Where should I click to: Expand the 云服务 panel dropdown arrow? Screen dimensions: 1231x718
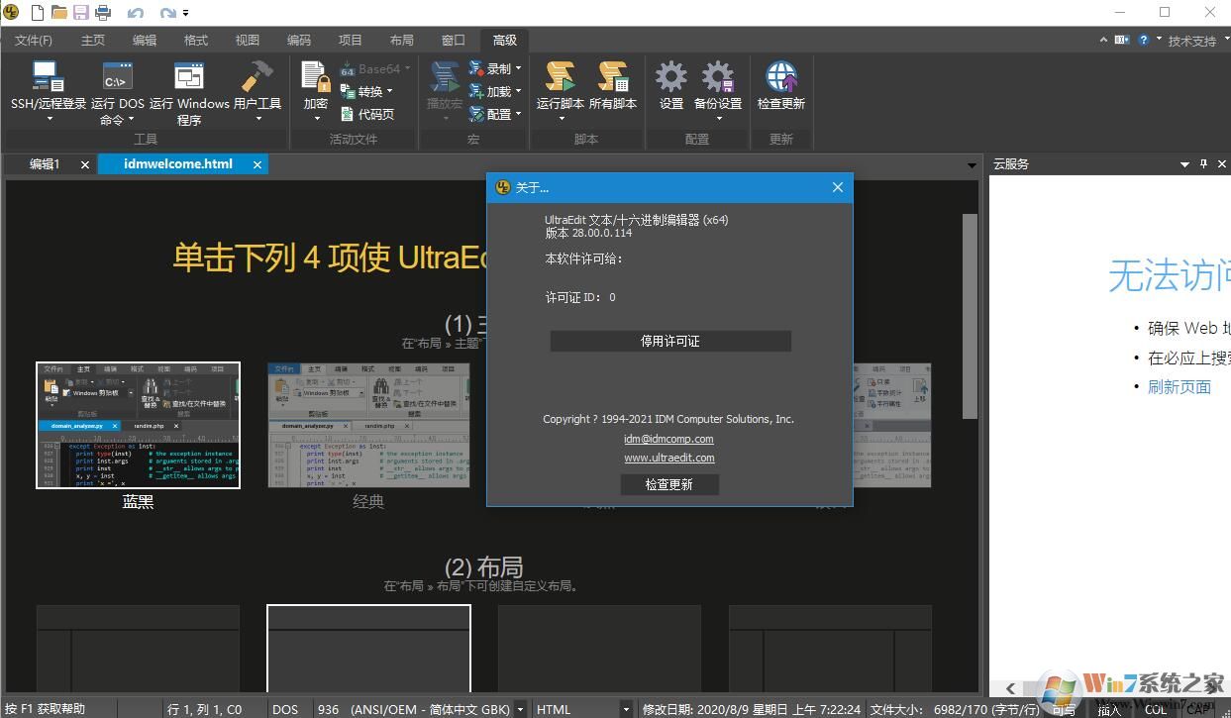coord(1182,163)
